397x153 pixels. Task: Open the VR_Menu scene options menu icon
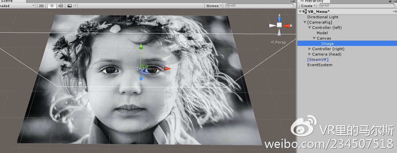pyautogui.click(x=395, y=12)
